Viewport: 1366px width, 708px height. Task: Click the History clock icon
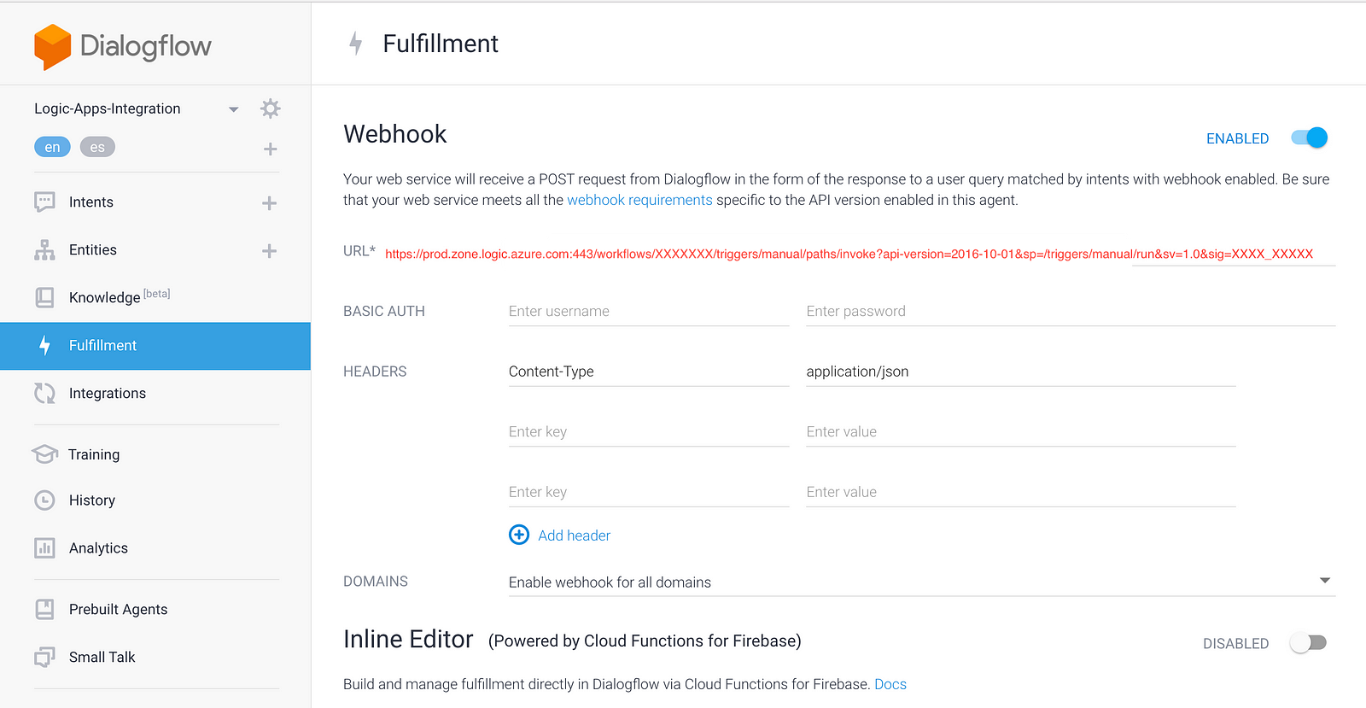[44, 500]
